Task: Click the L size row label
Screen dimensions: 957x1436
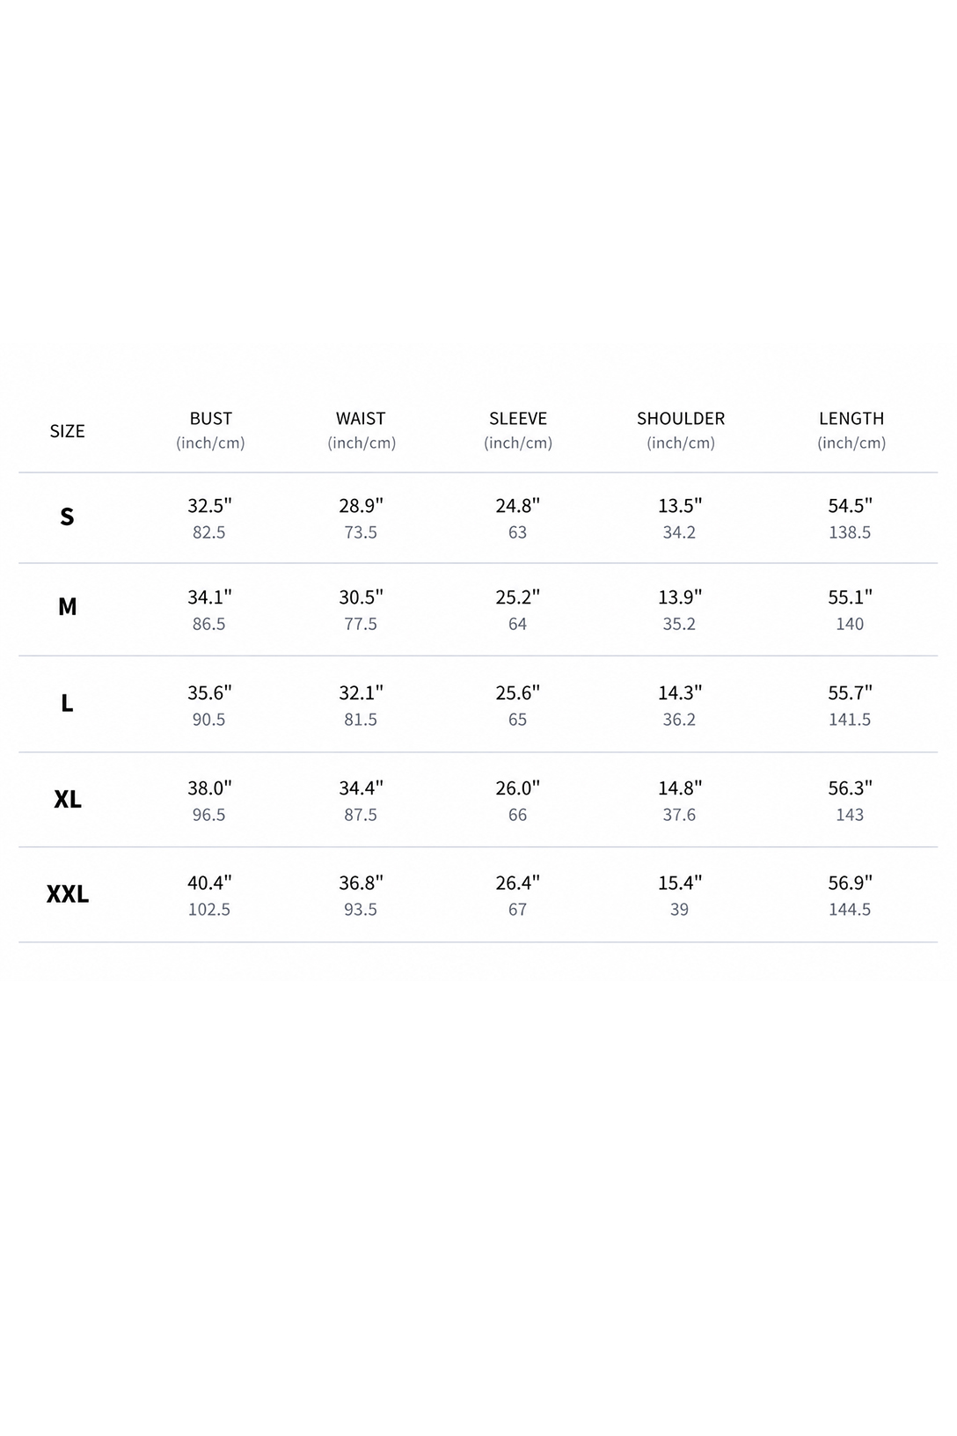Action: coord(67,703)
